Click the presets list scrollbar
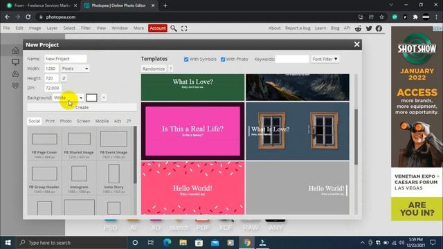 (x=135, y=155)
